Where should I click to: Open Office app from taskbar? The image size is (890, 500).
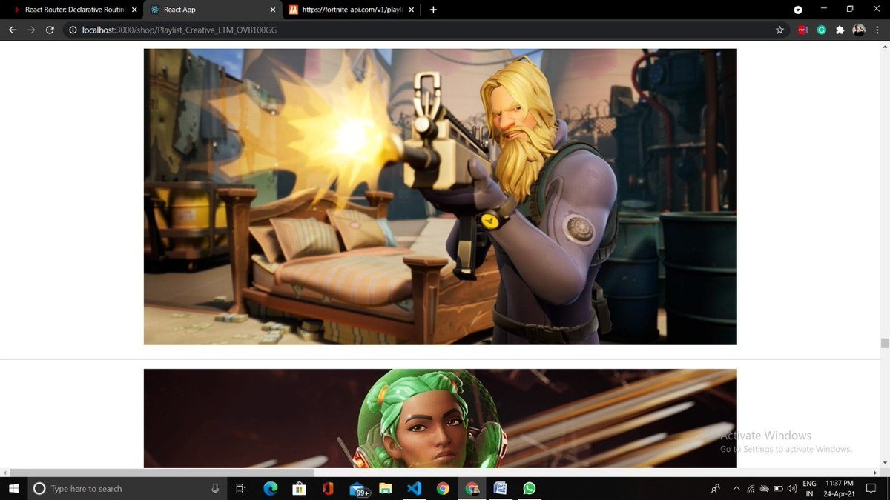pyautogui.click(x=328, y=488)
